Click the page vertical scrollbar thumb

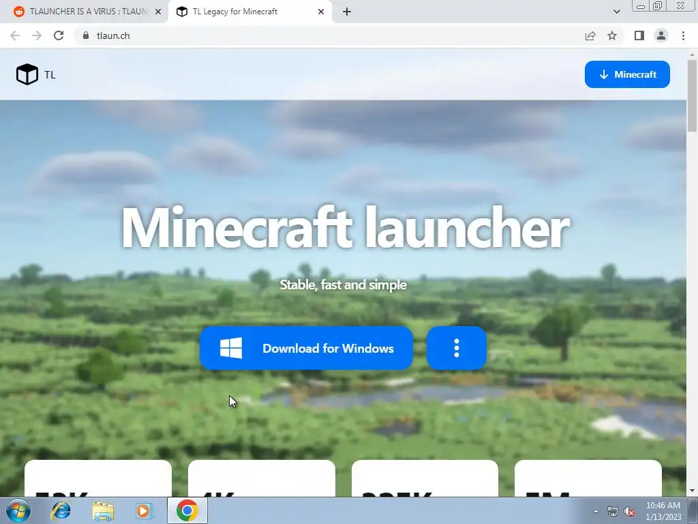[x=692, y=96]
